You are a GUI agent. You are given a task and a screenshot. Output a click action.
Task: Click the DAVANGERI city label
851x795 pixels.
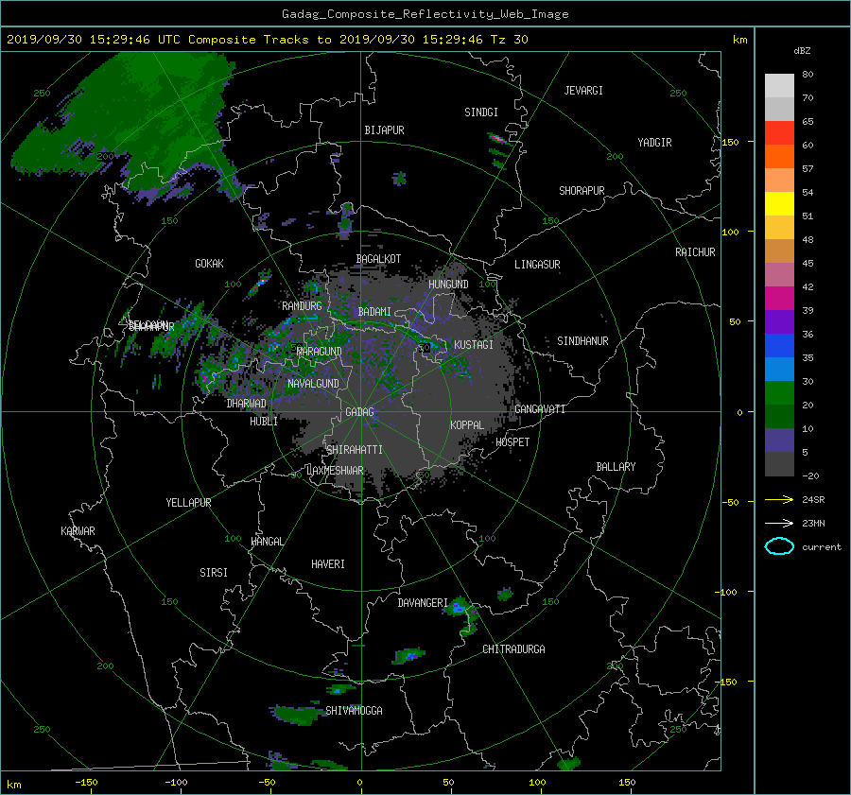pos(423,603)
